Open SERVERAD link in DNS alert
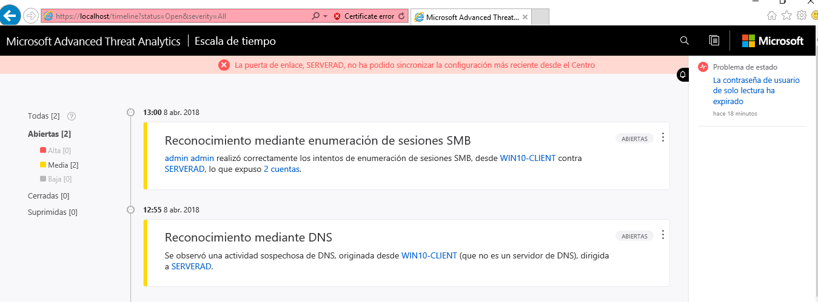The image size is (818, 302). point(191,266)
